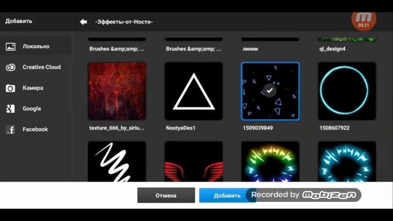Click the 1509039849 file name
Screen dimensions: 393x221
click(258, 128)
